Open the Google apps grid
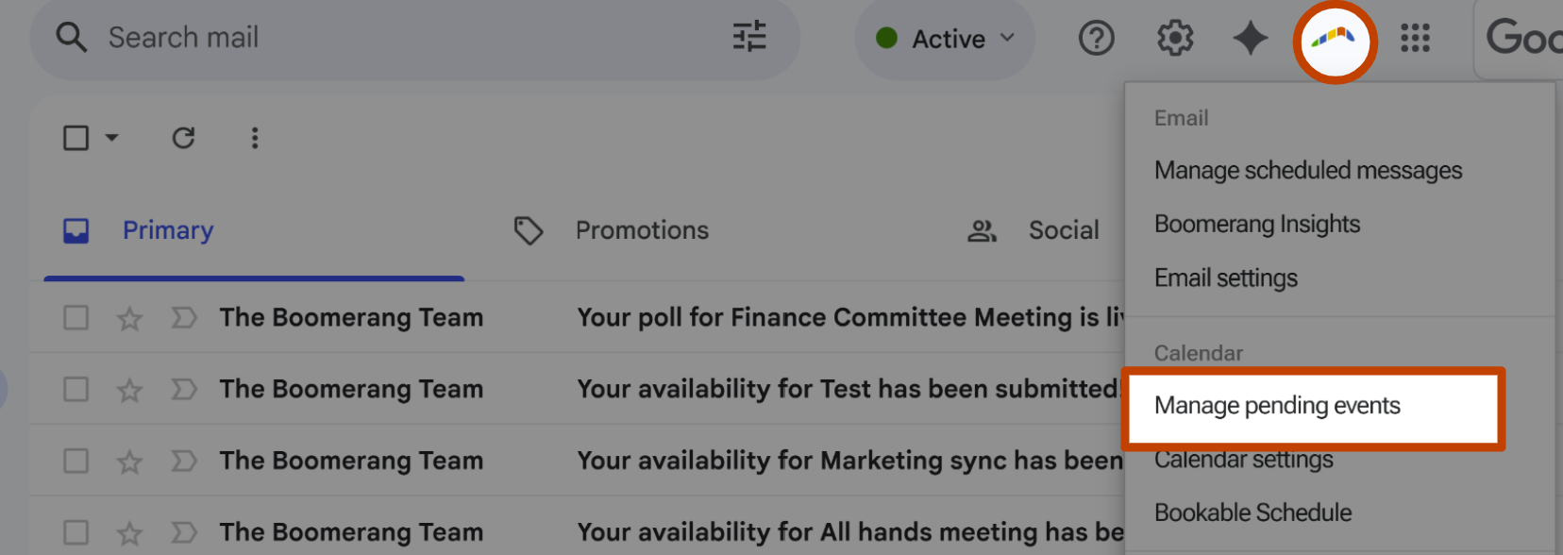This screenshot has width=1563, height=555. coord(1415,39)
